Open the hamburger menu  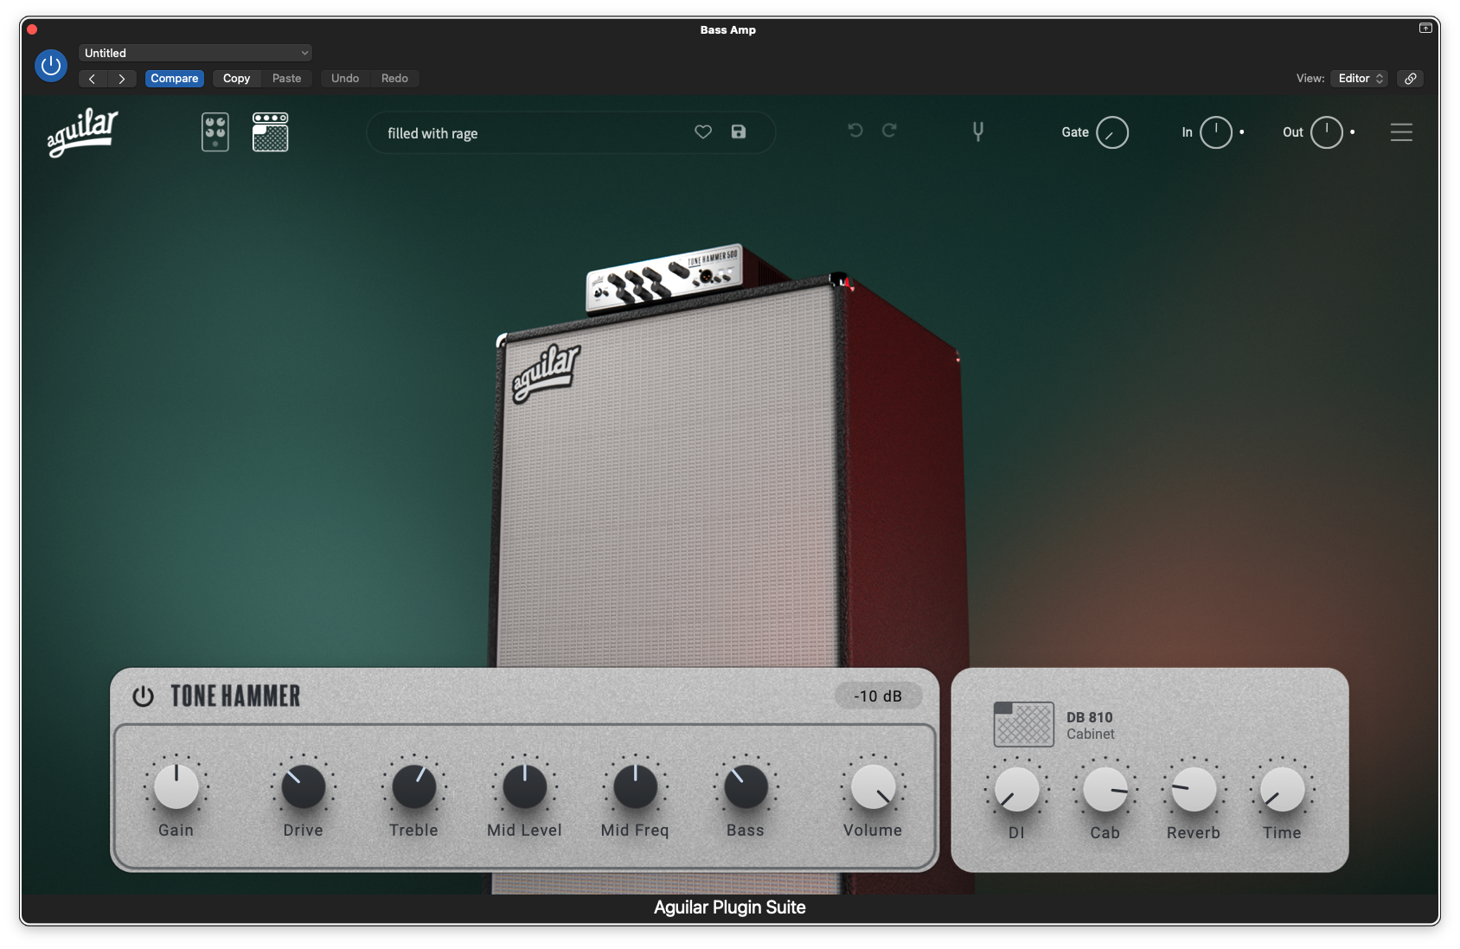click(1402, 132)
